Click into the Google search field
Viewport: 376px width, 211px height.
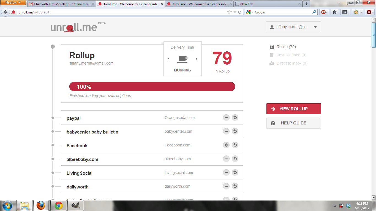tap(283, 12)
